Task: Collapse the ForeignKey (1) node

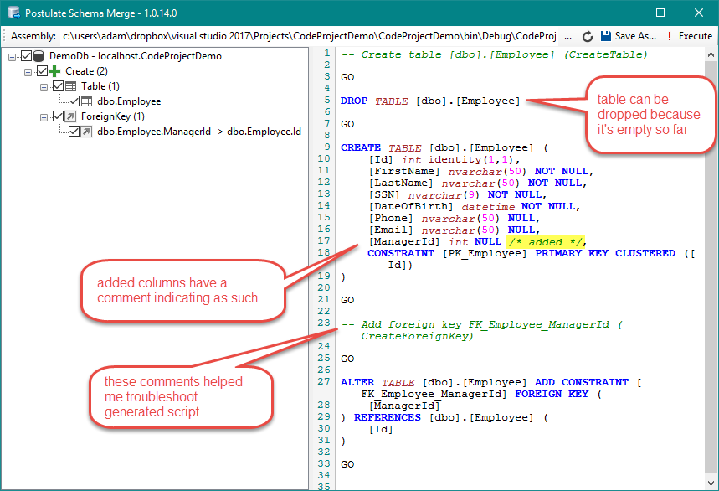Action: pyautogui.click(x=44, y=117)
